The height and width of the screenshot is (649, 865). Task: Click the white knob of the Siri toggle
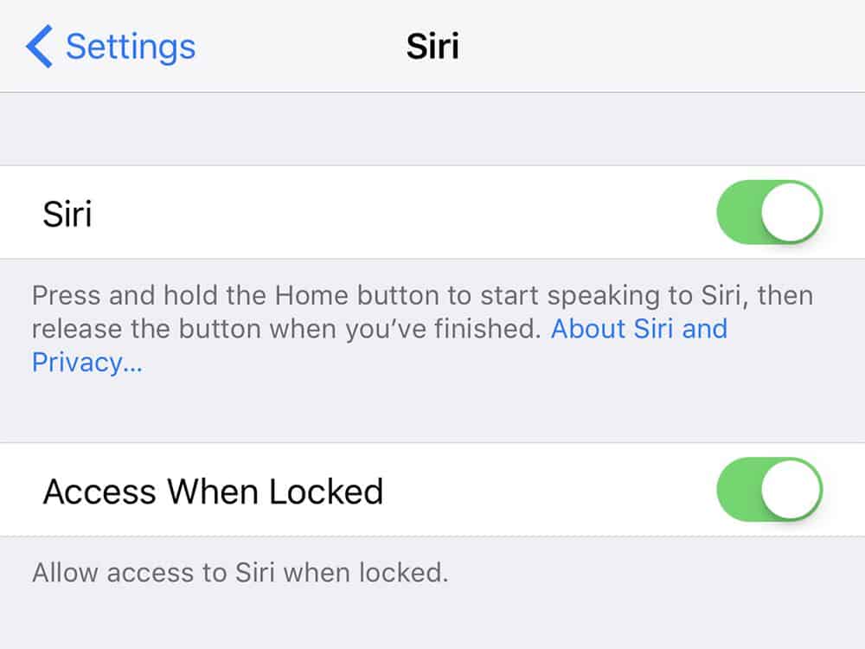coord(791,212)
